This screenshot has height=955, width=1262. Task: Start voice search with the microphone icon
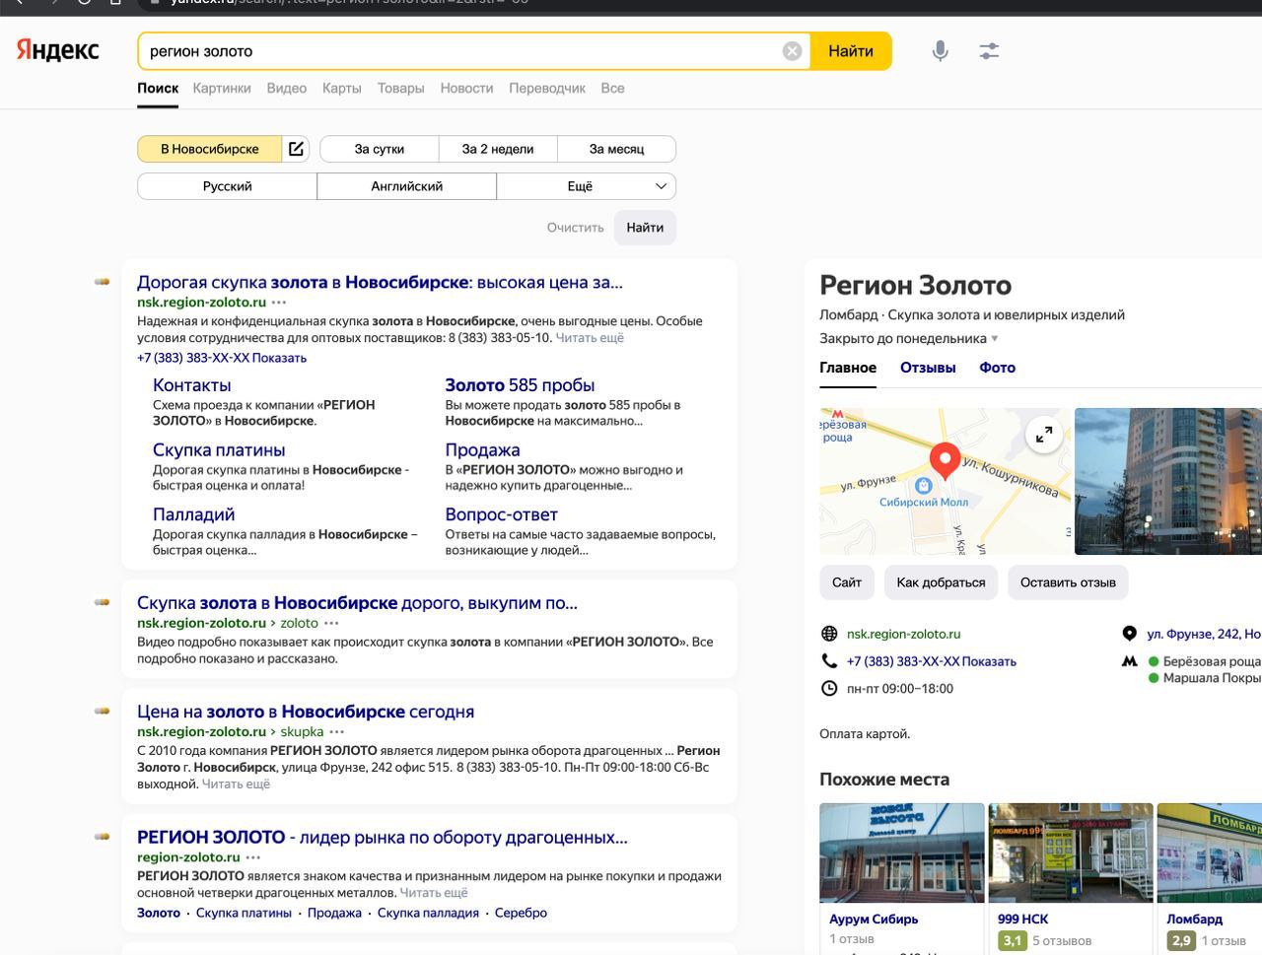click(x=941, y=51)
